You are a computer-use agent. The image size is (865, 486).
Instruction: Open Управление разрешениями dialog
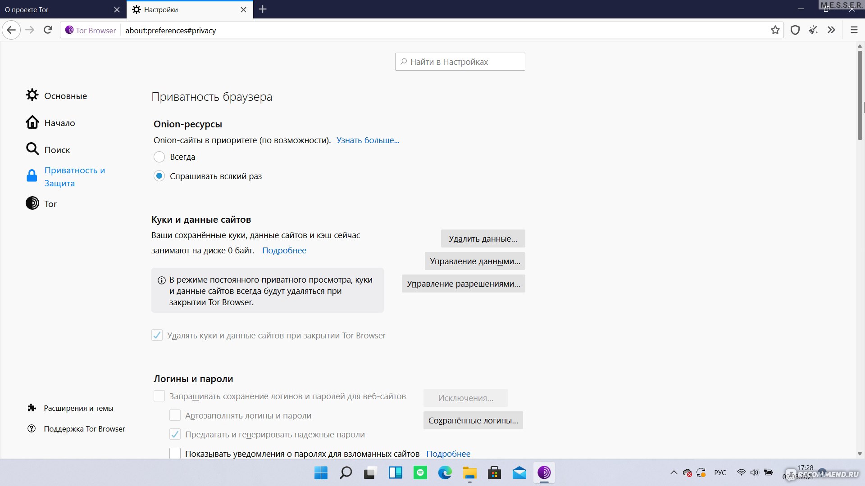pos(464,283)
